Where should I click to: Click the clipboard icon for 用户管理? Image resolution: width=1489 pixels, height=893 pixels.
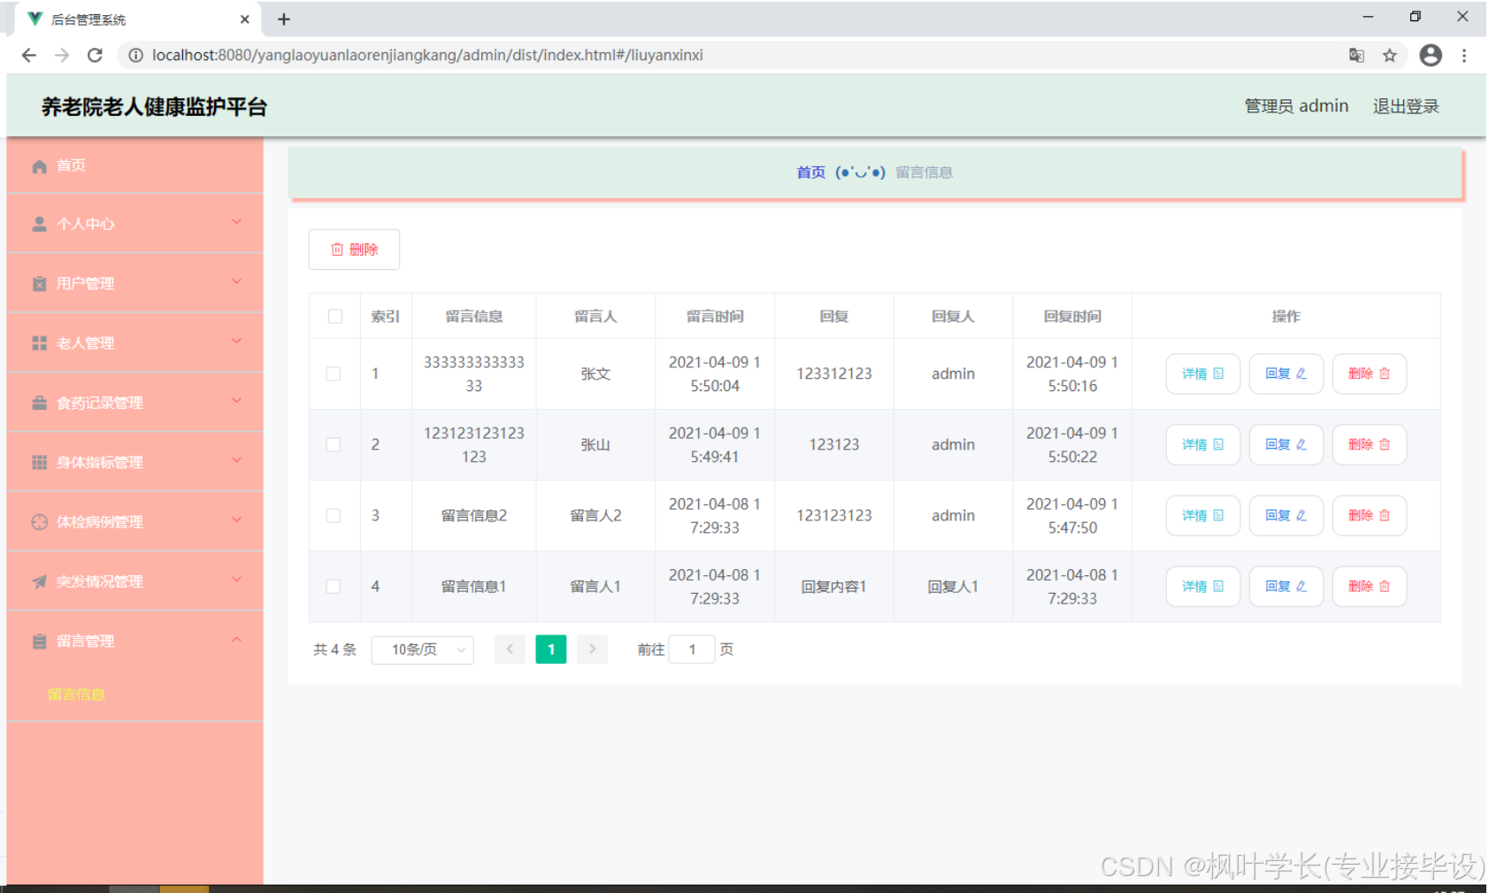pos(39,284)
